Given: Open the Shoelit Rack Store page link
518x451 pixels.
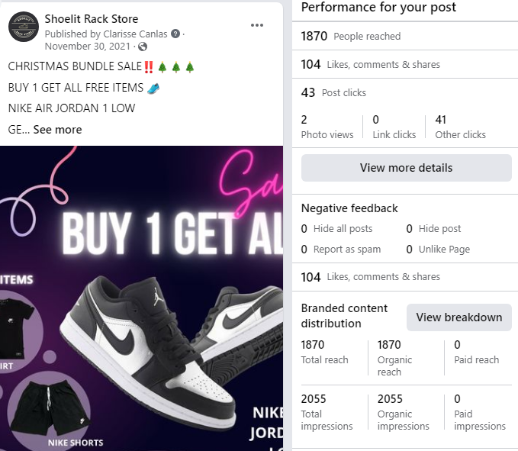Looking at the screenshot, I should point(92,18).
